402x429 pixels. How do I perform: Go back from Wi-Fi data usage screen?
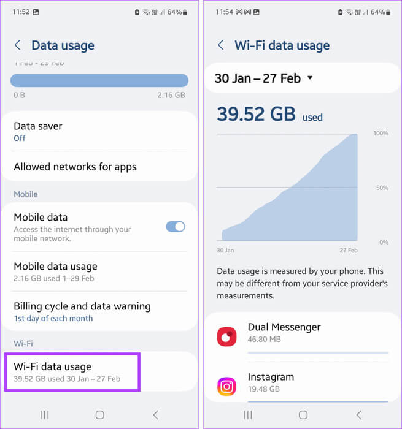click(221, 45)
